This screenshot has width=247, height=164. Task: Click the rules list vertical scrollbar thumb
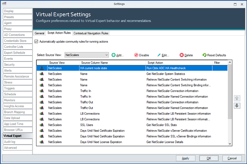(x=230, y=92)
